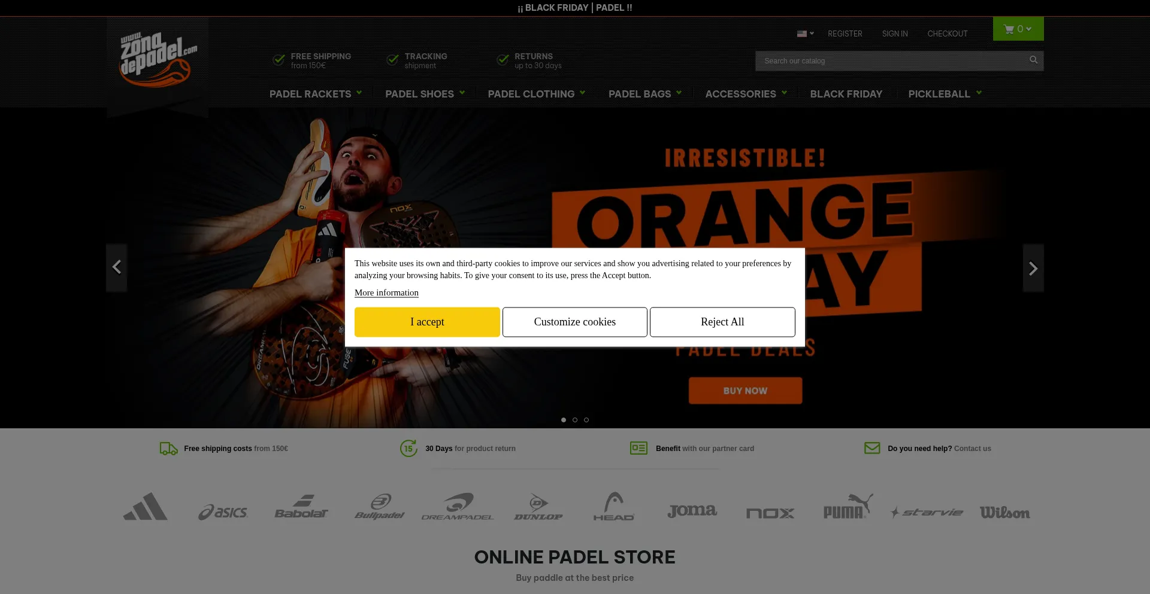The height and width of the screenshot is (594, 1150).
Task: Advance to next slide arrow
Action: 1033,269
